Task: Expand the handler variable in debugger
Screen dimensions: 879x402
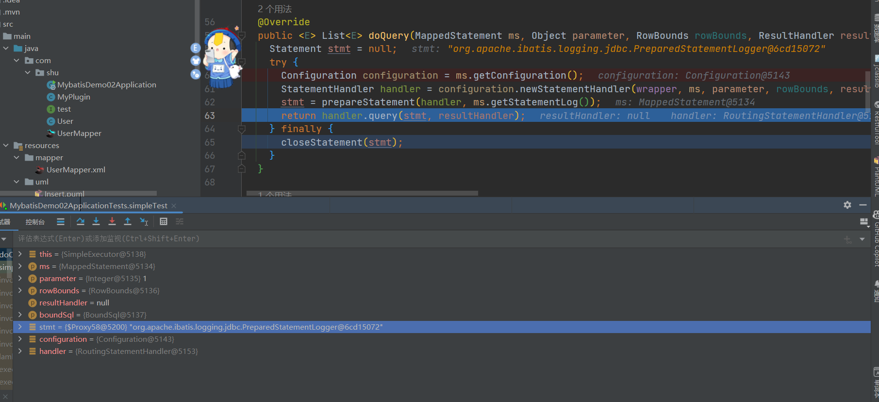Action: 20,351
